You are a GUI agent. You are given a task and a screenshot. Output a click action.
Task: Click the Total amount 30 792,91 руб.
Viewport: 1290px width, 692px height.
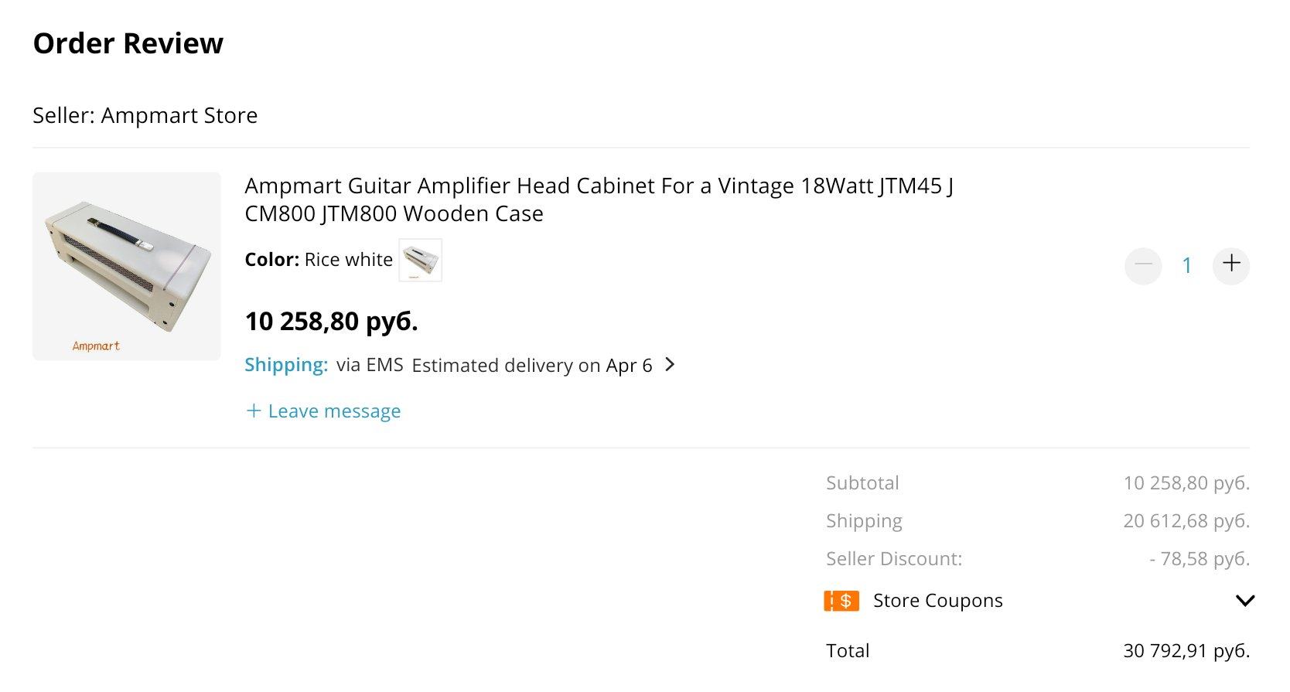[x=1186, y=651]
